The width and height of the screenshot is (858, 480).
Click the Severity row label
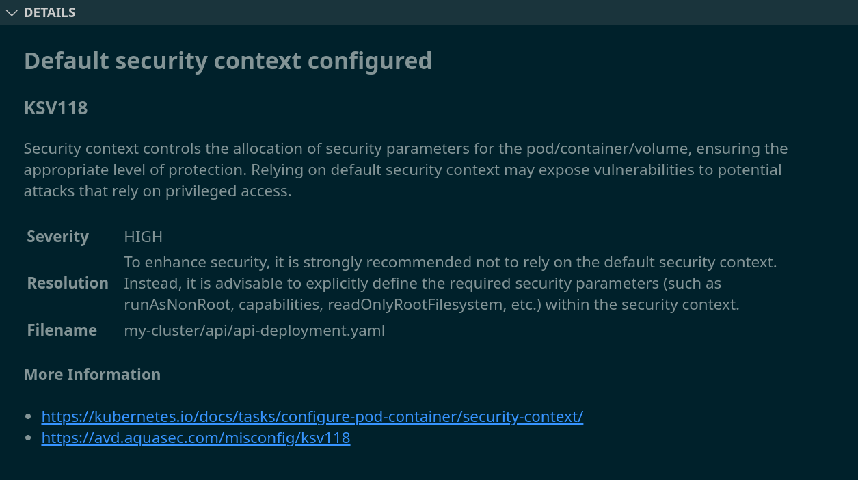(57, 237)
